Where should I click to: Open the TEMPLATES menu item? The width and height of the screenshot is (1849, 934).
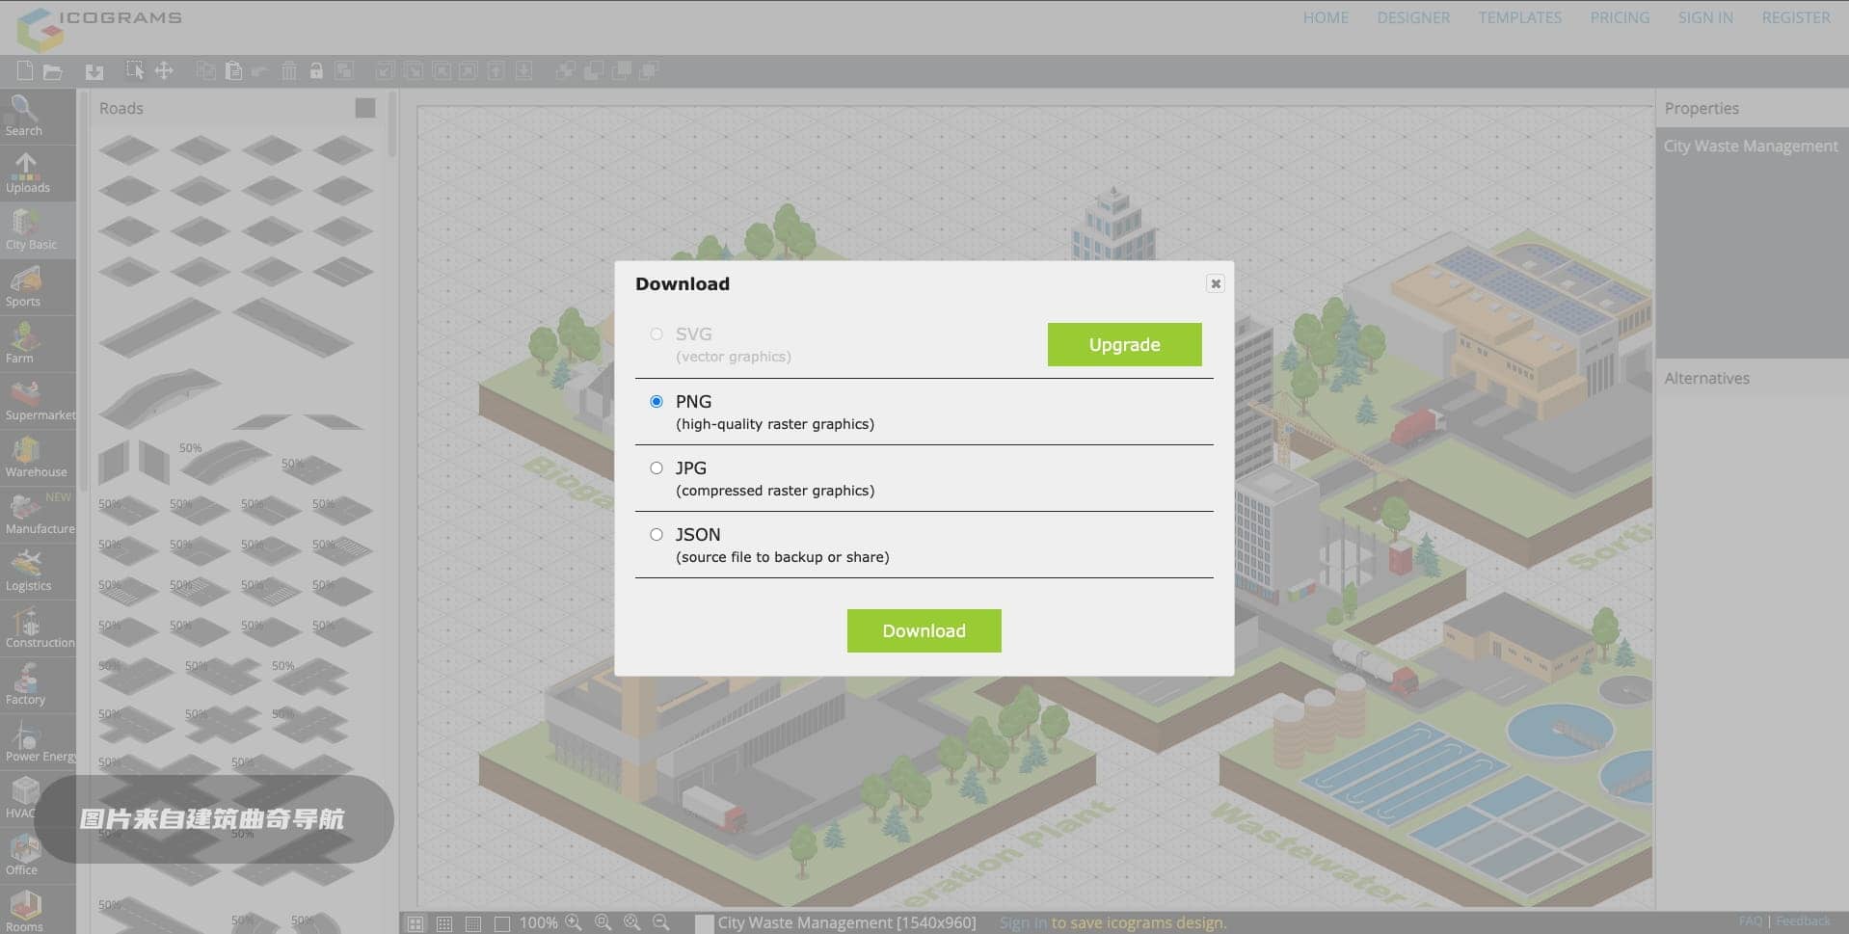click(x=1519, y=17)
